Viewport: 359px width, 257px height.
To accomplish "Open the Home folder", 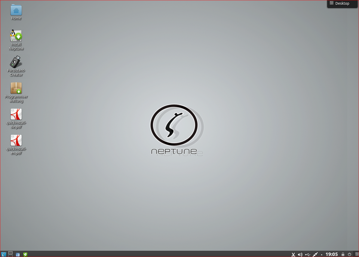I will [16, 10].
